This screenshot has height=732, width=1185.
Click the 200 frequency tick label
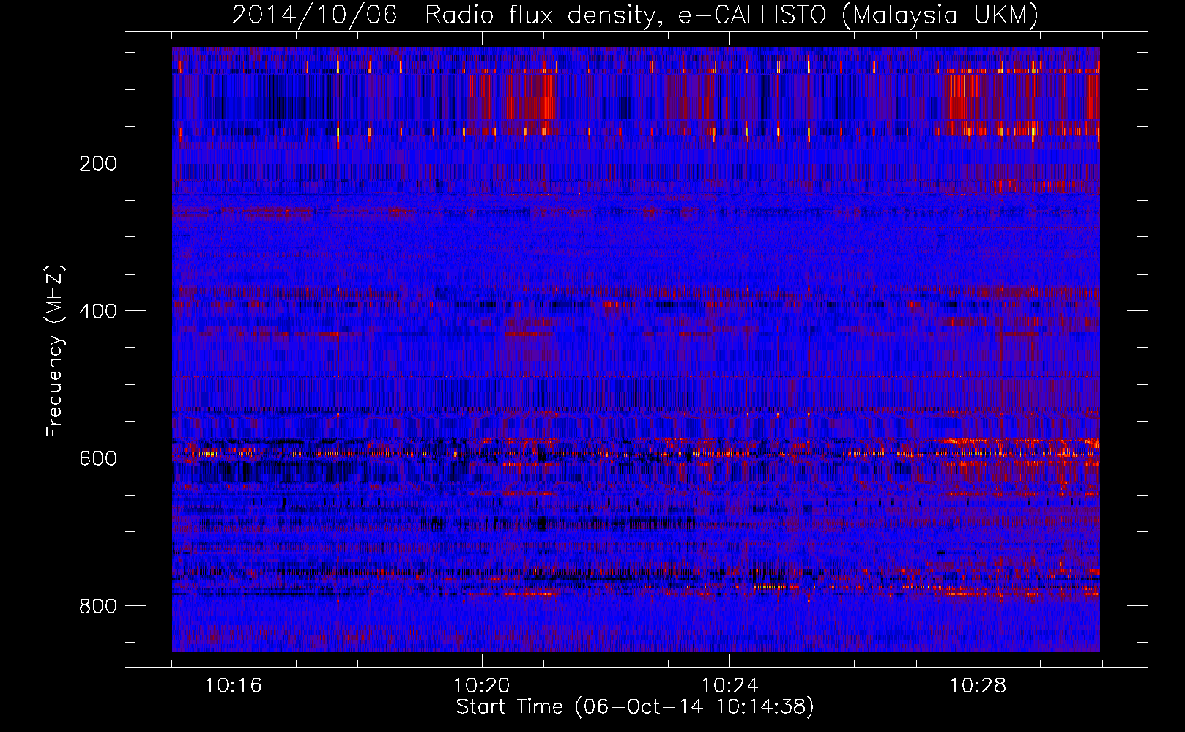97,163
